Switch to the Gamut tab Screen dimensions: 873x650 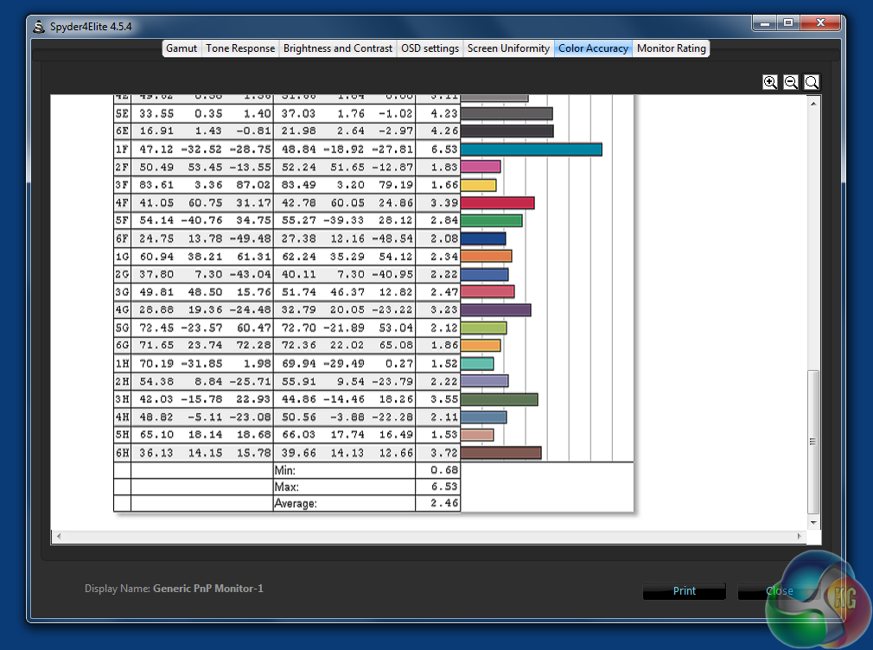(182, 48)
